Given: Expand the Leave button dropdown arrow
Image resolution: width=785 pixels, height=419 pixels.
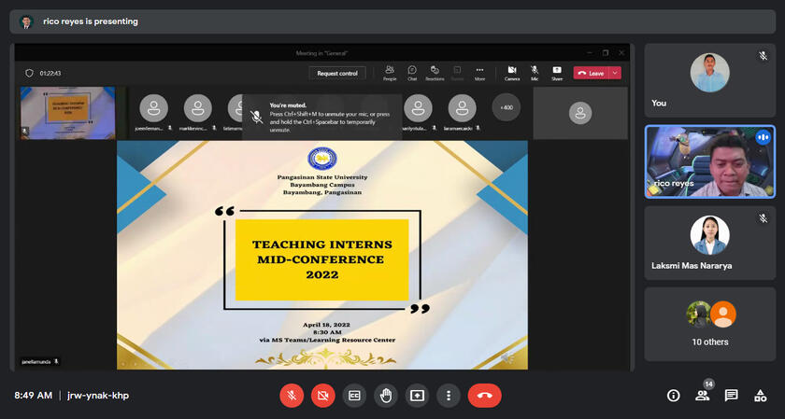Looking at the screenshot, I should [x=615, y=73].
